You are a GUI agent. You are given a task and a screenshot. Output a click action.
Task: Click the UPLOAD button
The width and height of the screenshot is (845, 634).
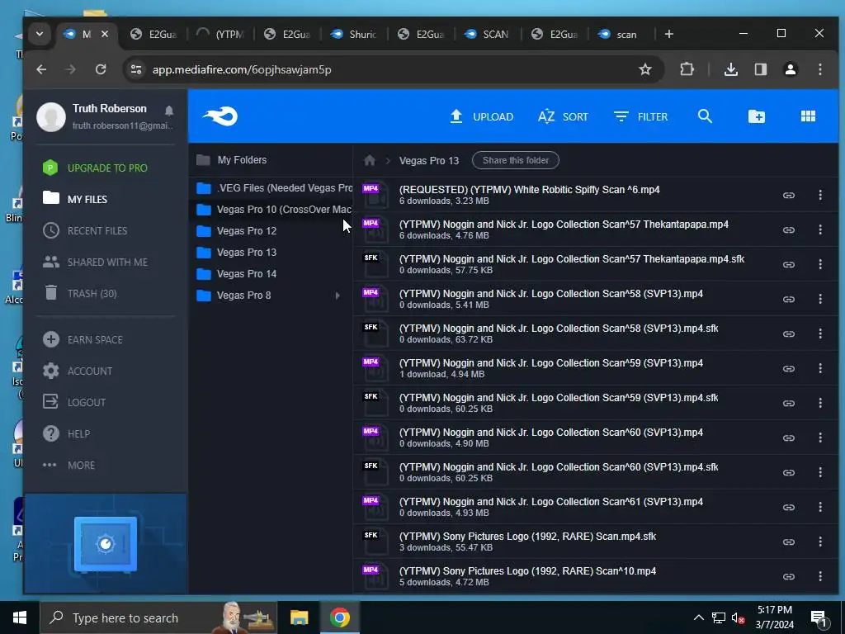click(481, 116)
